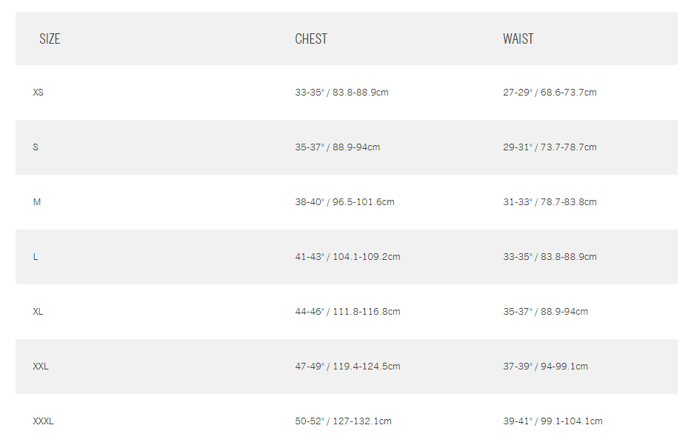Click chest value 38-40" / 96.5-101.6cm

point(345,202)
